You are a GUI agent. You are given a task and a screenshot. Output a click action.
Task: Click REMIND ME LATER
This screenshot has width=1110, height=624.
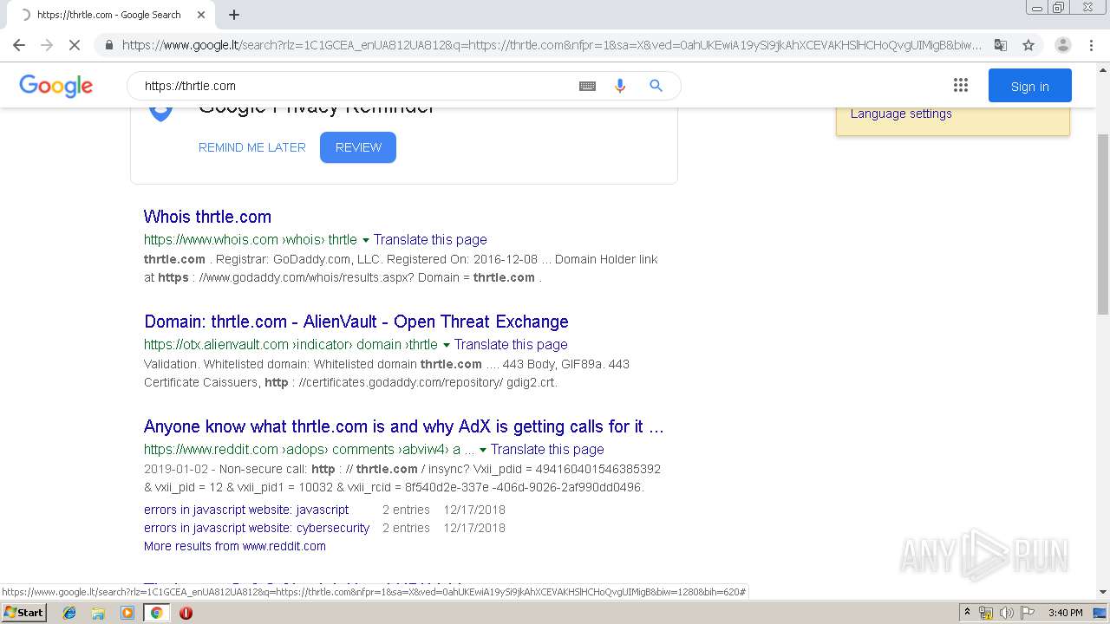(252, 147)
